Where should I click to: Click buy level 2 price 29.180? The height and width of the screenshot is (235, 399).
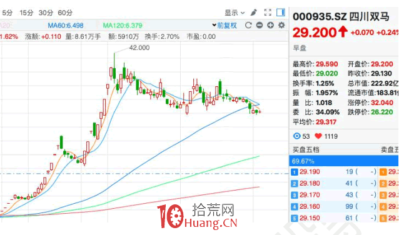tap(310, 183)
